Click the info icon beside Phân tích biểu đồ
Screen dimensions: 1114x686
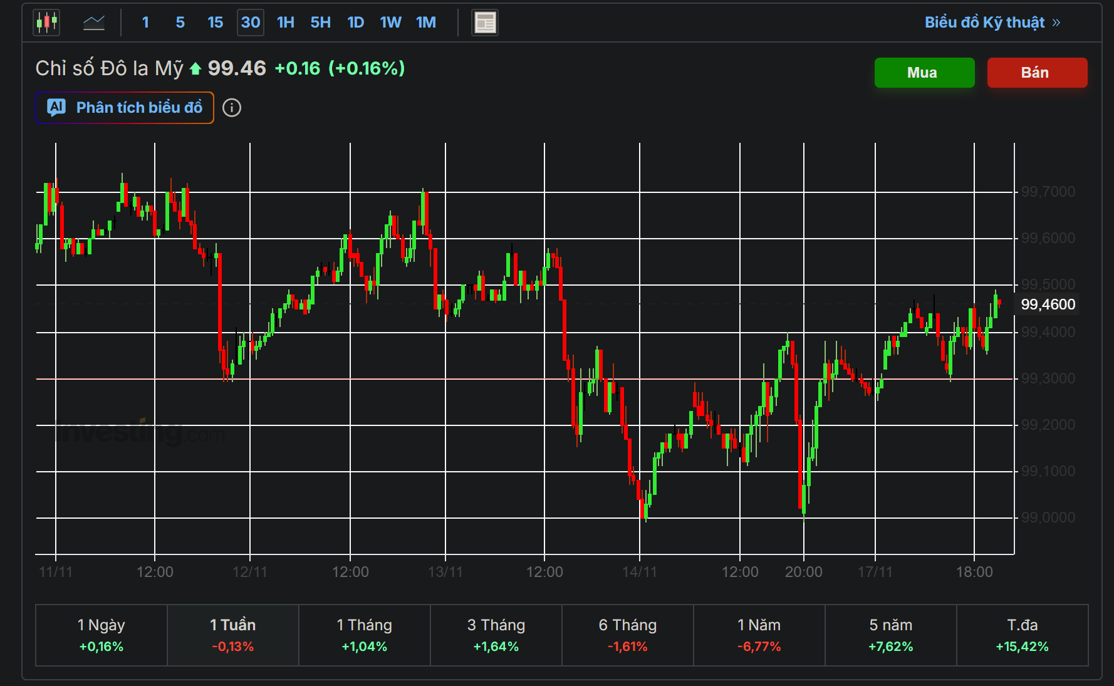coord(232,108)
